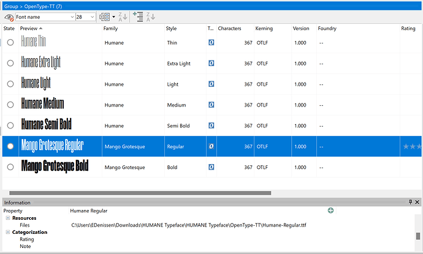Click OpenType icon in Humane Medium row
This screenshot has width=423, height=254.
coord(211,105)
